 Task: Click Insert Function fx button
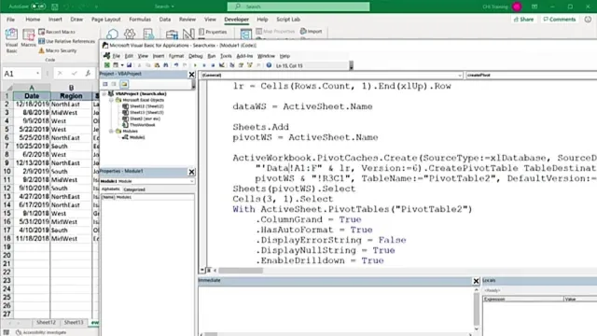click(89, 74)
